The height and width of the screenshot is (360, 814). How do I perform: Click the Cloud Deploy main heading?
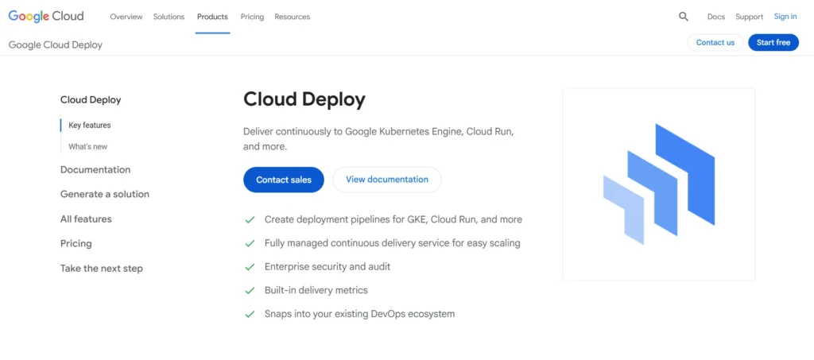[304, 99]
